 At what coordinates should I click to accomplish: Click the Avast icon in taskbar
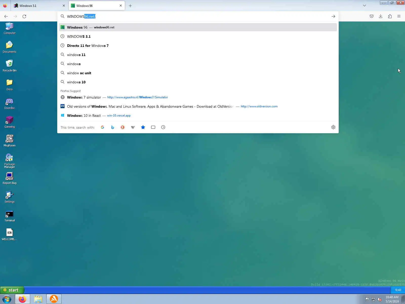point(54,299)
